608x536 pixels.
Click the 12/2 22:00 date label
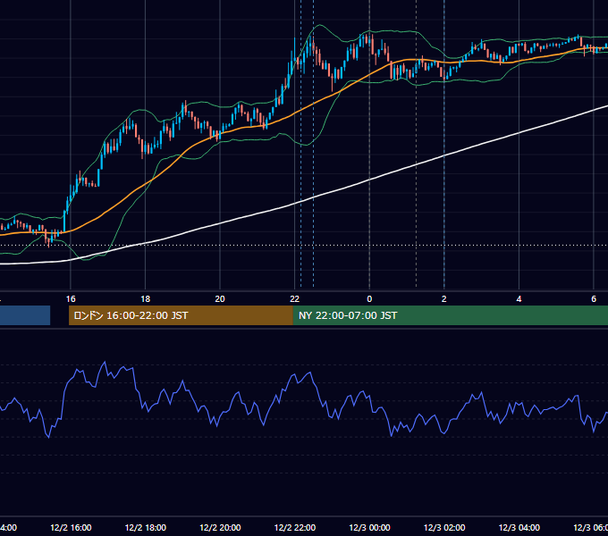(295, 527)
